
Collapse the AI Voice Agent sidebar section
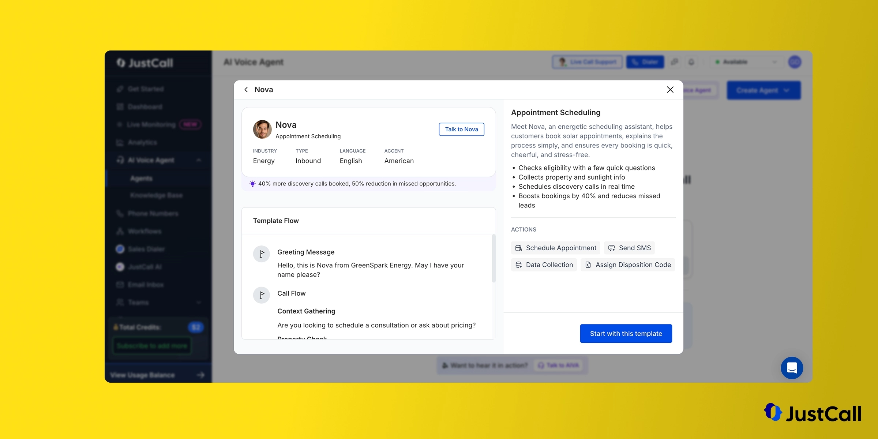coord(199,160)
